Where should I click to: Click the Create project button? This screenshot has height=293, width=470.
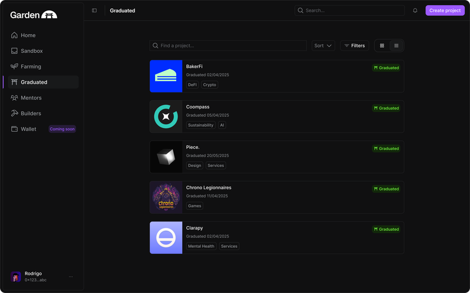click(445, 11)
